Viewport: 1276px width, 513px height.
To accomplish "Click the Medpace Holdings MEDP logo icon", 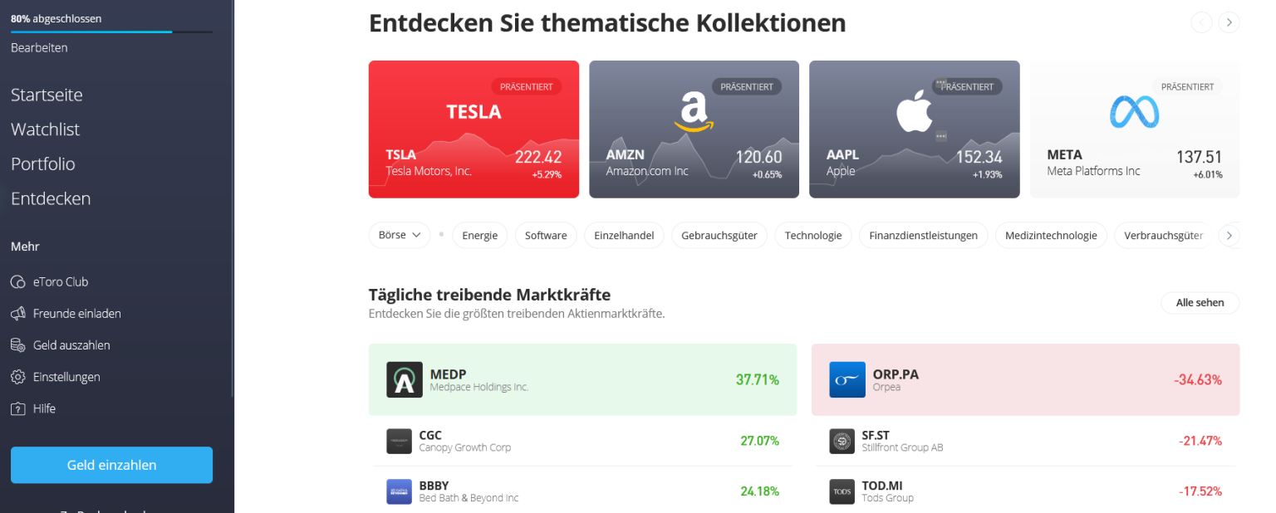I will click(x=405, y=380).
